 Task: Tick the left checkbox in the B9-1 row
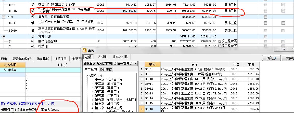(x=265, y=23)
